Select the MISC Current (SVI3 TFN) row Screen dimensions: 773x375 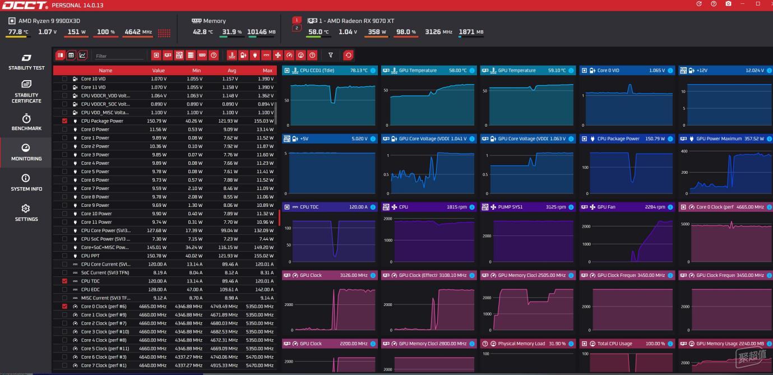[165, 298]
